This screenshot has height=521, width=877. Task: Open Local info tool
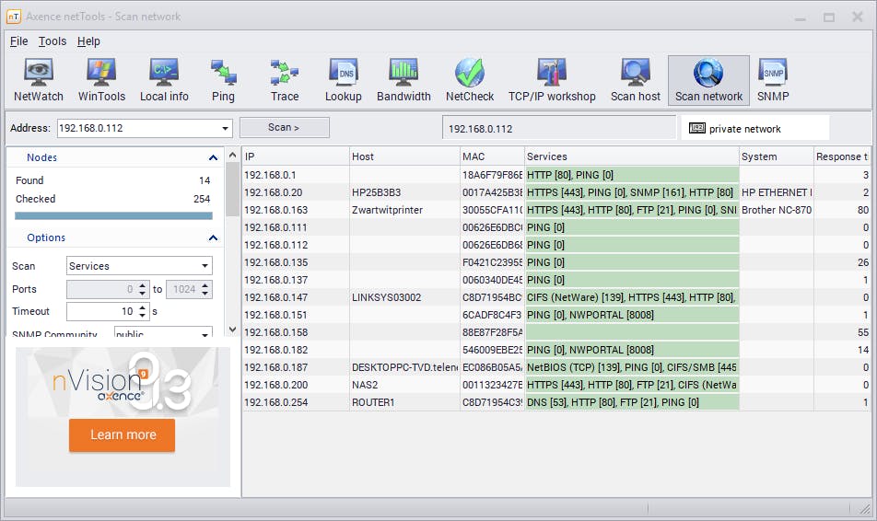(x=164, y=80)
